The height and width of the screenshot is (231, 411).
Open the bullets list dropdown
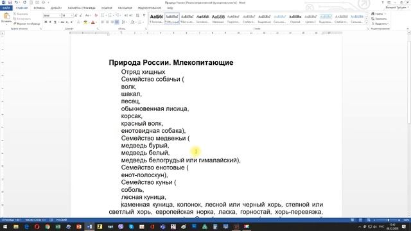(x=106, y=15)
